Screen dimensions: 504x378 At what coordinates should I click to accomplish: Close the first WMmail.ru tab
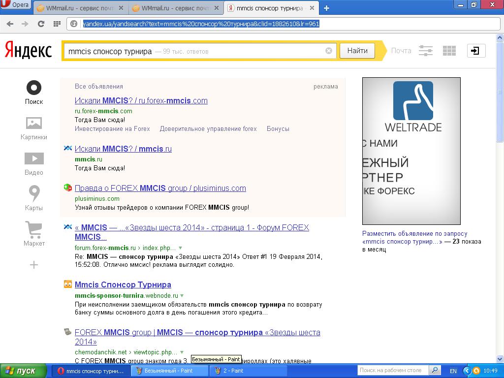tap(121, 8)
